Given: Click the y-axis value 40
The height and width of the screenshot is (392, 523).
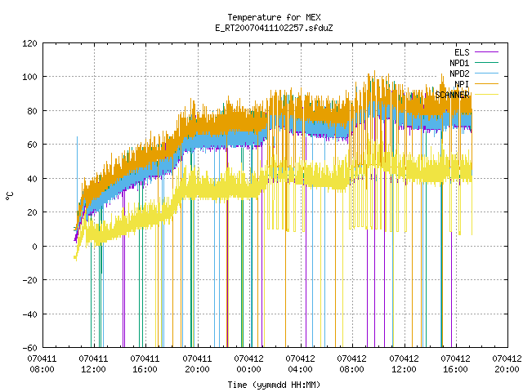Looking at the screenshot, I should (32, 179).
